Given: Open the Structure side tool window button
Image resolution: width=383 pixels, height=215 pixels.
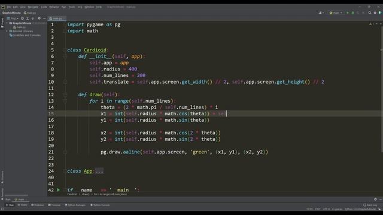Looking at the screenshot, I should tap(2, 177).
